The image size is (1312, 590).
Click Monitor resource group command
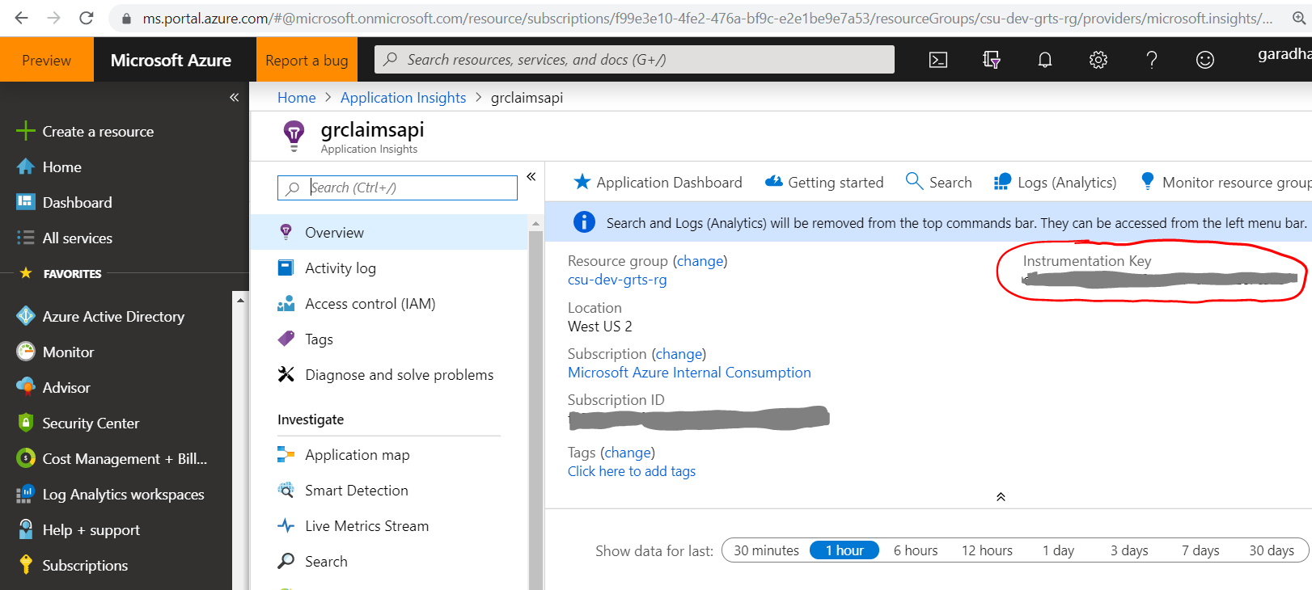(1225, 183)
